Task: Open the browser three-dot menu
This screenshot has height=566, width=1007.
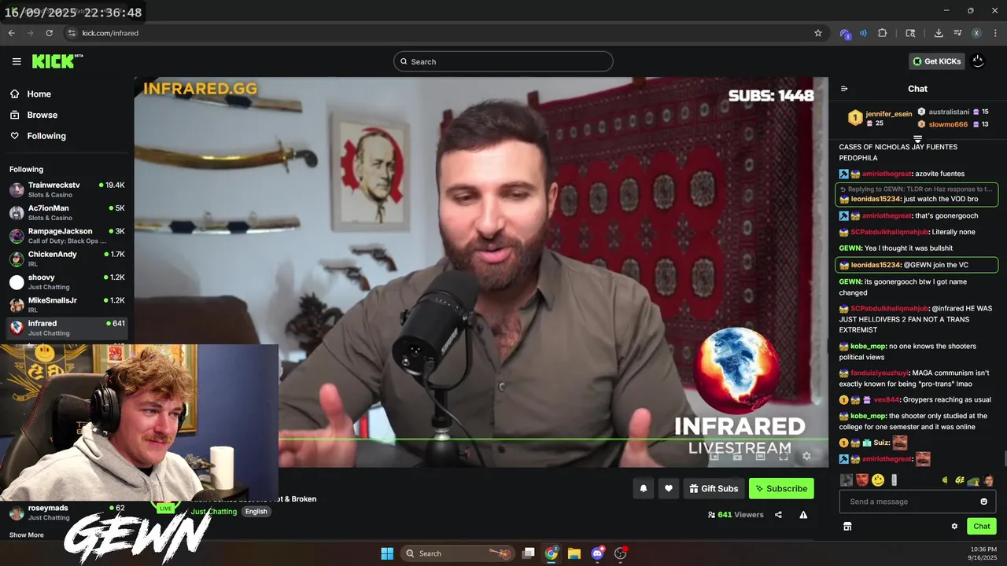Action: coord(995,33)
